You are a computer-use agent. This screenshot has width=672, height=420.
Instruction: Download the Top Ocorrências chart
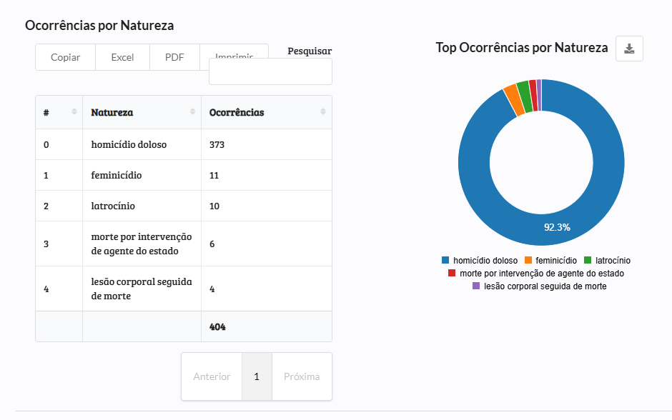click(x=629, y=49)
